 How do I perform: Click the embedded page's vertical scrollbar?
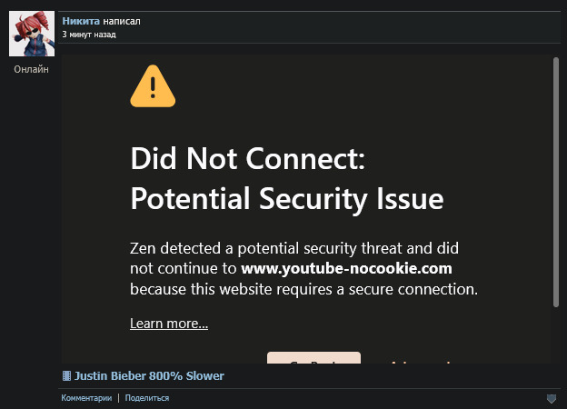(x=555, y=182)
